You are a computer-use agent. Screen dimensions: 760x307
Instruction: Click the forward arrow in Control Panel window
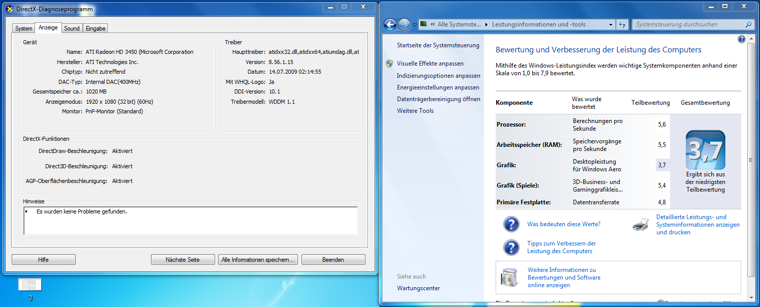click(x=404, y=24)
